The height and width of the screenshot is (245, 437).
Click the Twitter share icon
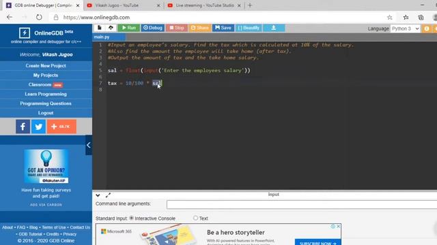38,127
